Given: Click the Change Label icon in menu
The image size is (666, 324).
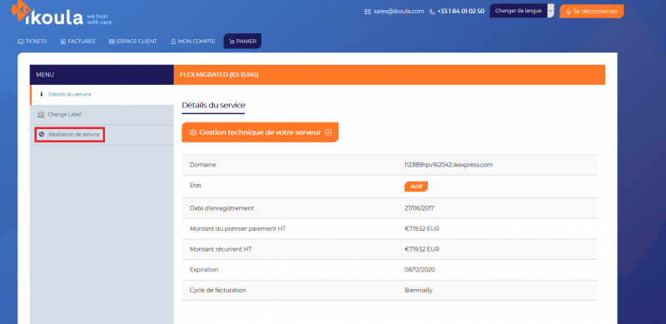Looking at the screenshot, I should point(41,114).
